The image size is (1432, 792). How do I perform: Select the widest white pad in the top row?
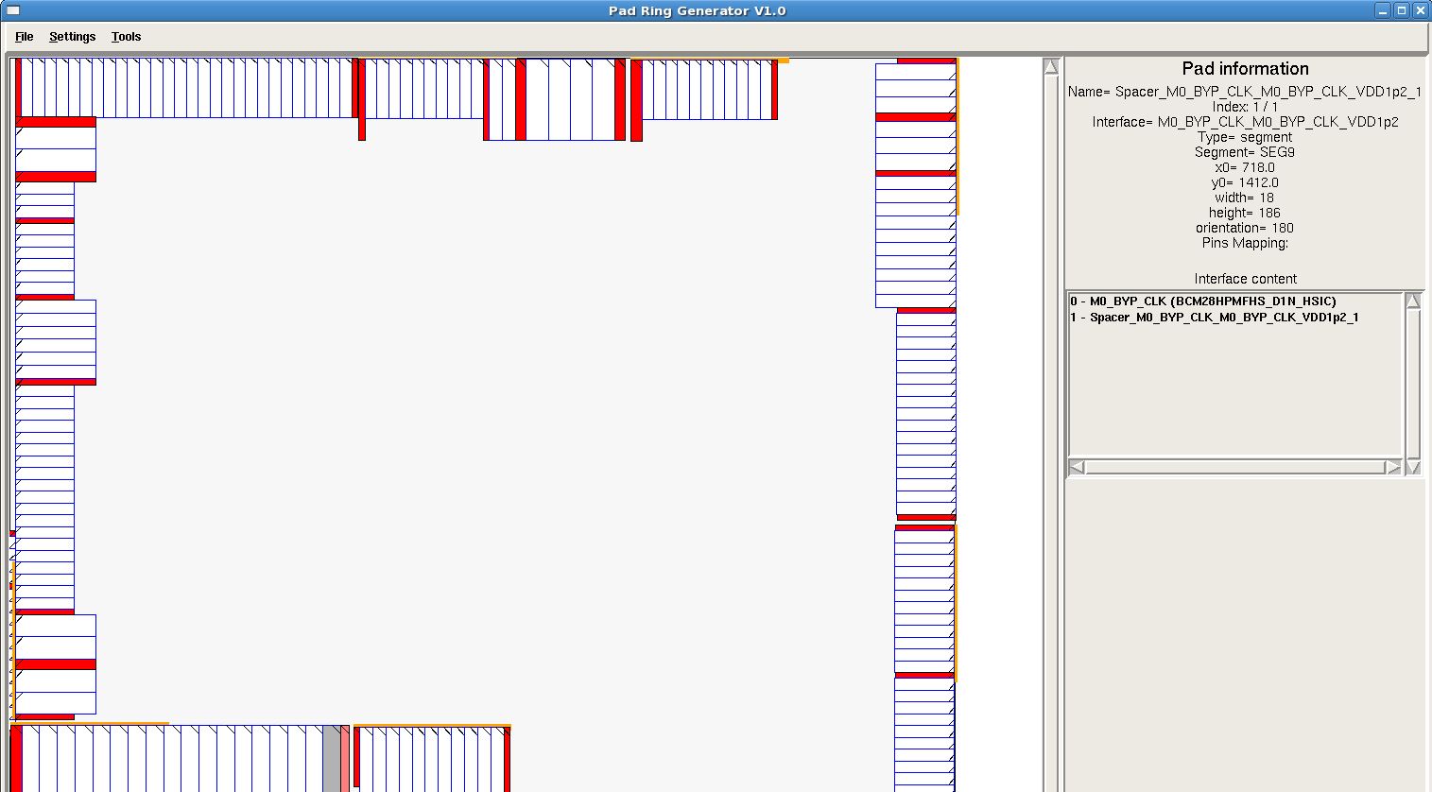pyautogui.click(x=537, y=99)
